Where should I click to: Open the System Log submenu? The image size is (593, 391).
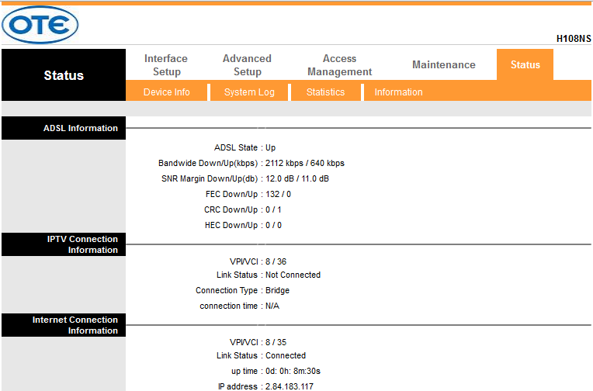[249, 92]
